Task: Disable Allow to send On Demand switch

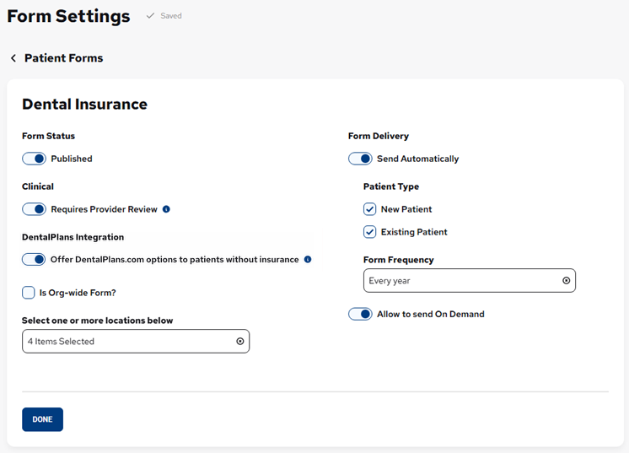Action: 360,314
